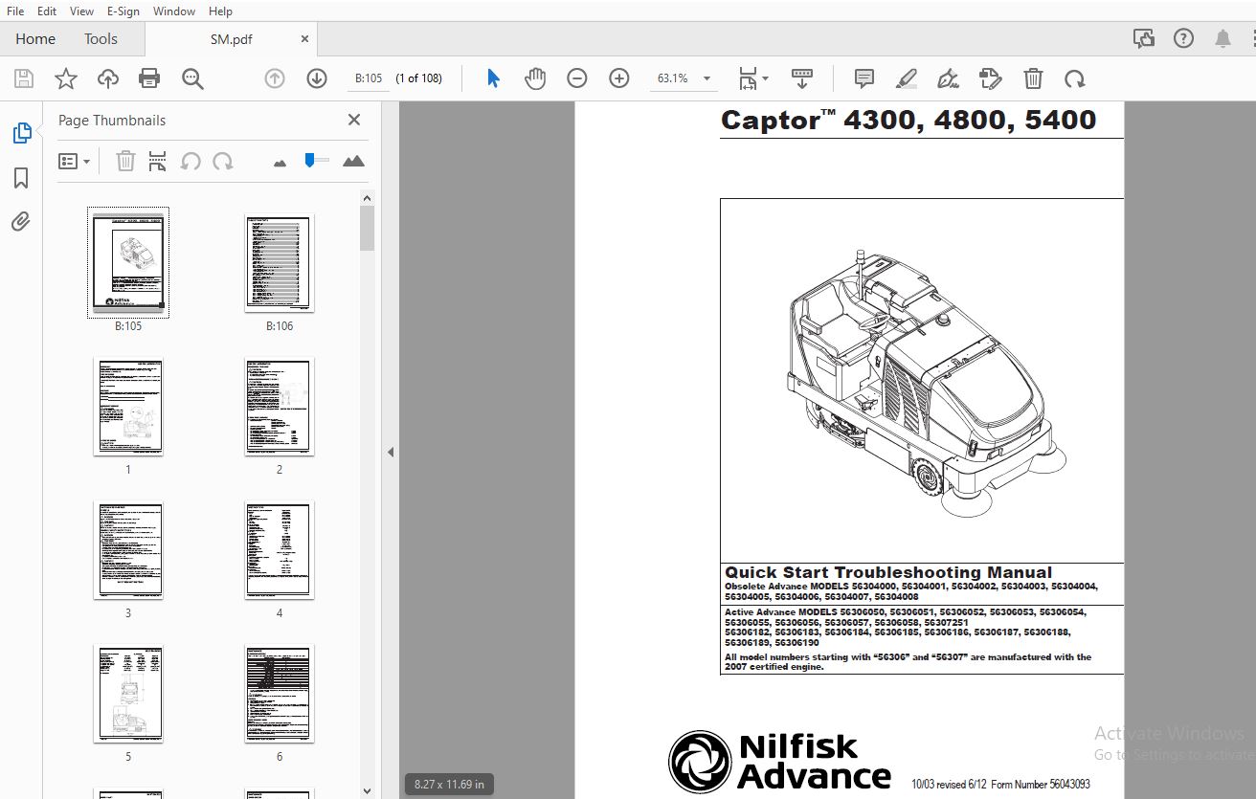This screenshot has height=799, width=1256.
Task: Print the document with the printer icon
Action: (149, 78)
